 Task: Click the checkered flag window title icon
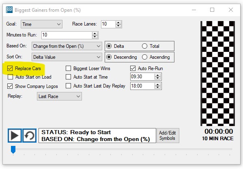tap(9, 10)
